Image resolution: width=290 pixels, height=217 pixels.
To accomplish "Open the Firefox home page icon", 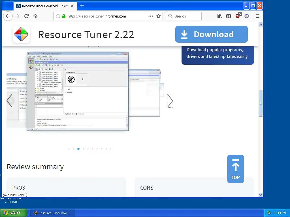I will coord(35,16).
